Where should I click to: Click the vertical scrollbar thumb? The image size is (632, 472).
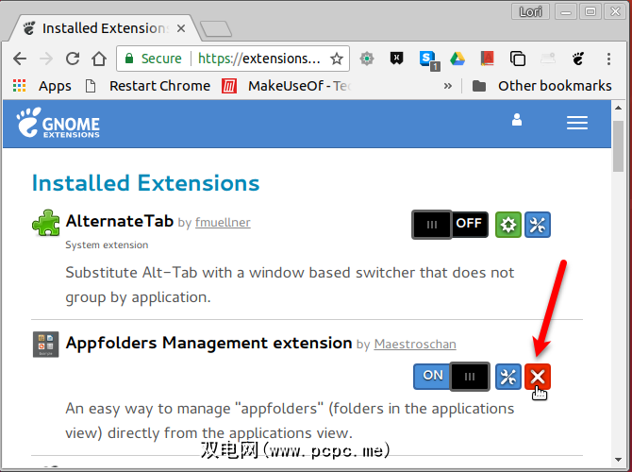coord(618,146)
